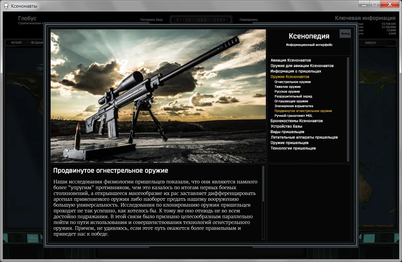
Task: Set fastest four-arrow time speed
Action: pos(220,20)
